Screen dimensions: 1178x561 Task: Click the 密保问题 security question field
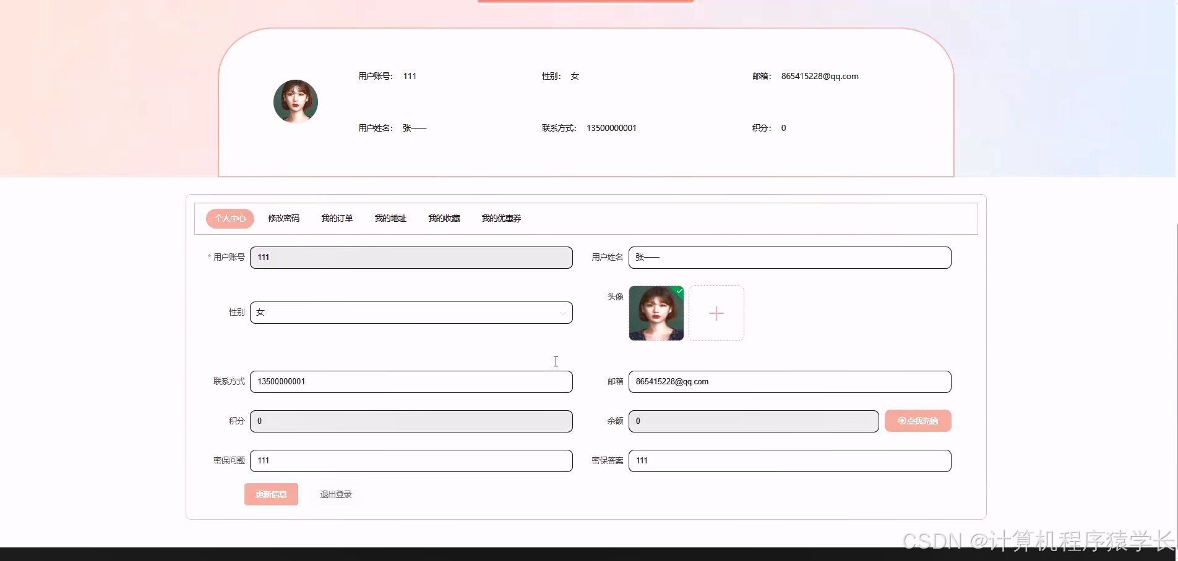tap(411, 460)
